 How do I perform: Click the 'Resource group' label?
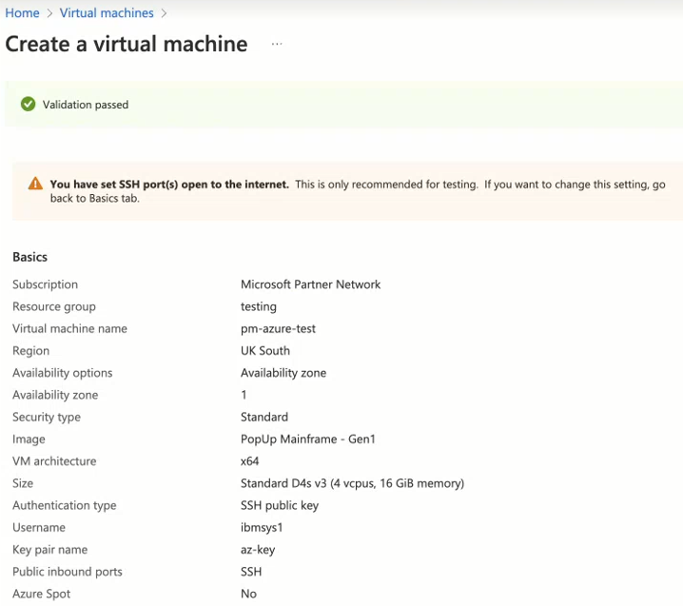tap(54, 306)
